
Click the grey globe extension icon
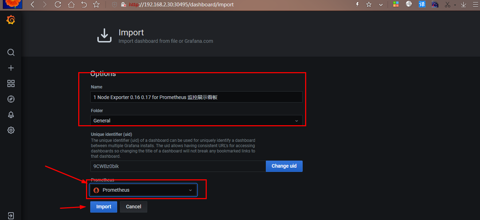point(409,4)
